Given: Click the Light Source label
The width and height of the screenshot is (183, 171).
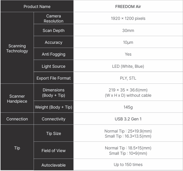Looking at the screenshot, I should 53,66.
